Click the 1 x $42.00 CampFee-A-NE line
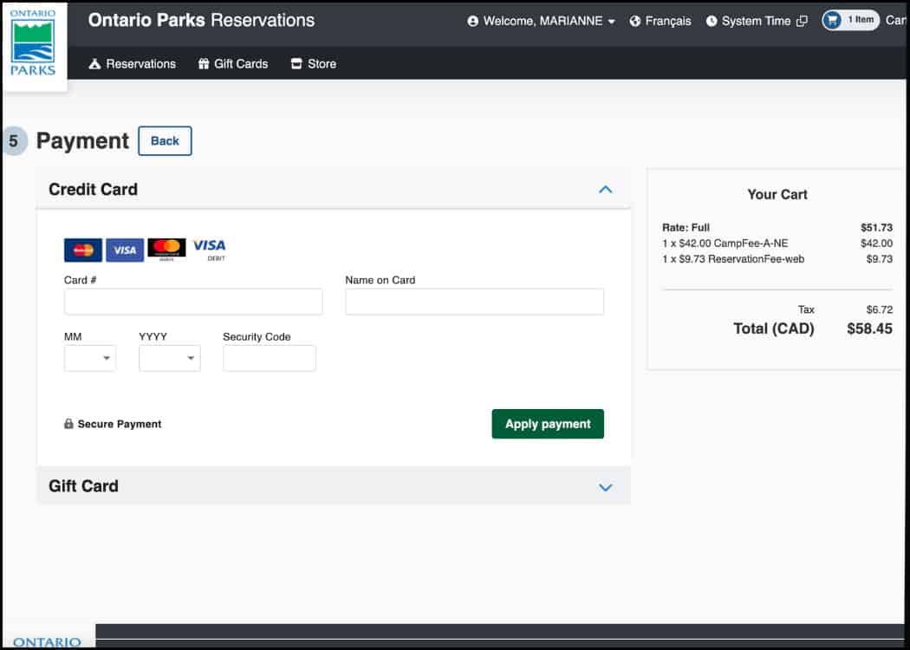910x650 pixels. (725, 244)
